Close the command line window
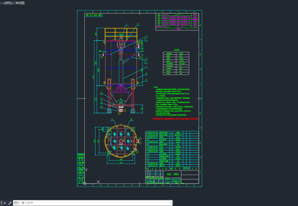The width and height of the screenshot is (298, 206). click(x=5, y=203)
